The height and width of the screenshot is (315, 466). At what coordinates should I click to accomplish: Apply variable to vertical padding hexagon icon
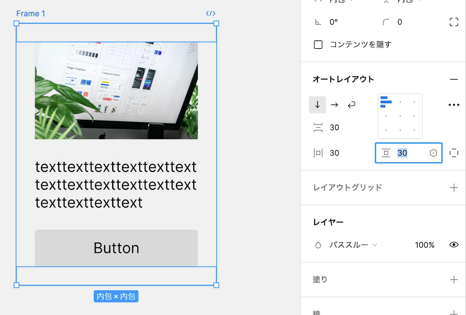tap(433, 153)
